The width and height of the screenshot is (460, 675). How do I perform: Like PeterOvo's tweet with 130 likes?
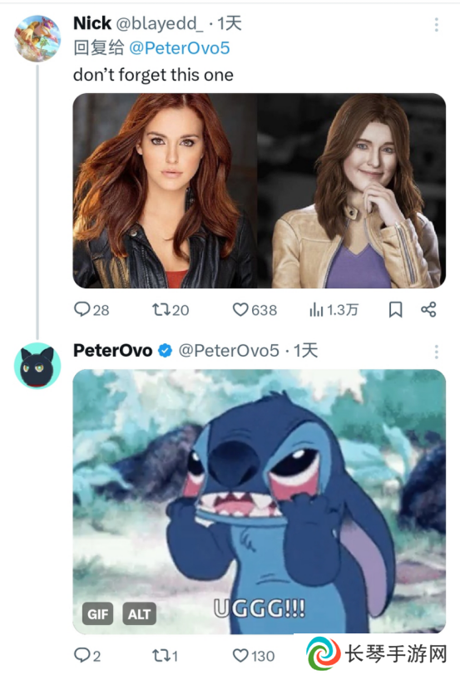click(x=254, y=656)
